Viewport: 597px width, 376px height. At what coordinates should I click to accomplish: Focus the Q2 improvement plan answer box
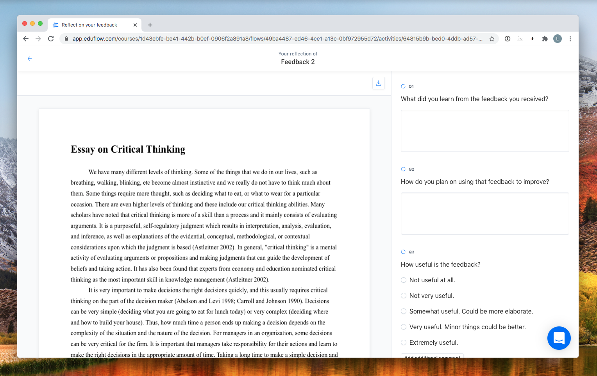pos(484,214)
